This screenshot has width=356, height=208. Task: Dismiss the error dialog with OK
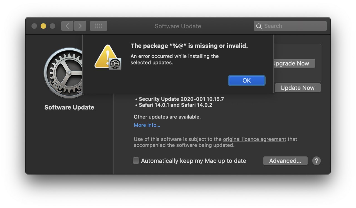tap(246, 80)
